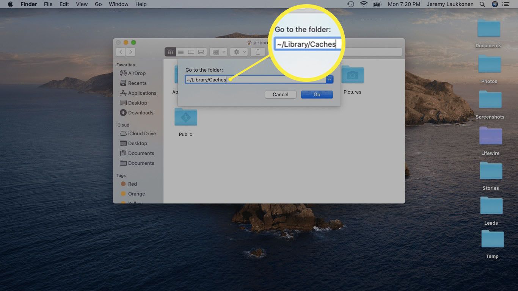Click the Share toolbar button

click(258, 52)
